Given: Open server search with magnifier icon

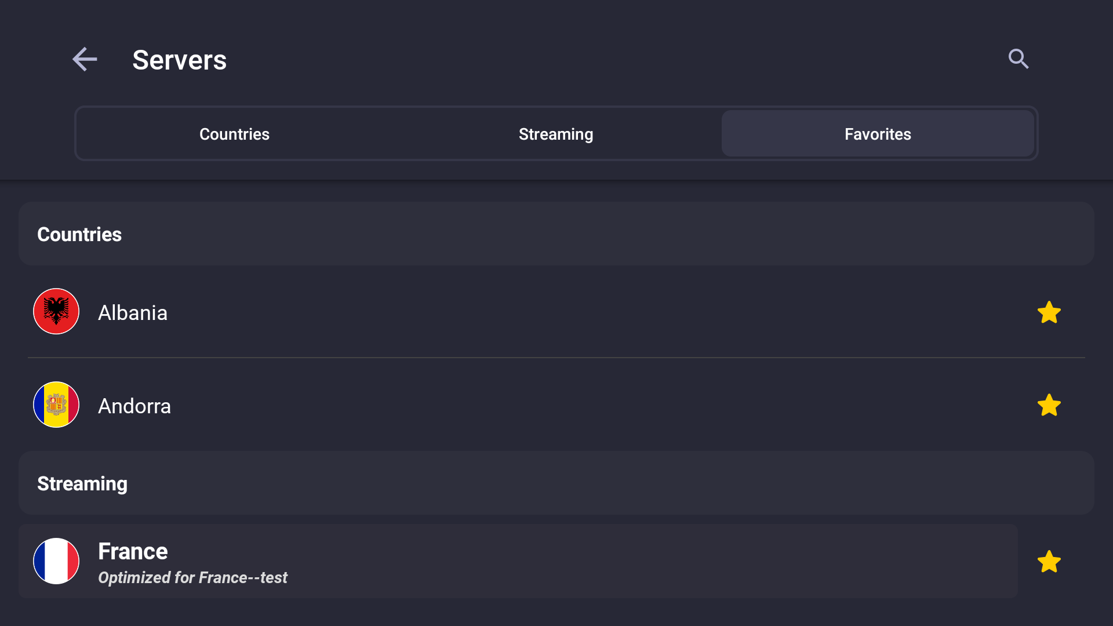Looking at the screenshot, I should coord(1019,59).
